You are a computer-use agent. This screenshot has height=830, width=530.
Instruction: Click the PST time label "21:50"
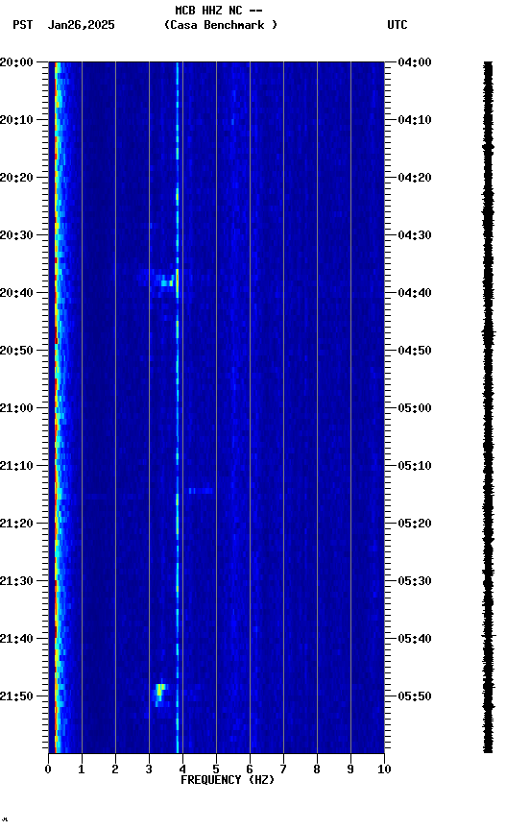[x=16, y=696]
